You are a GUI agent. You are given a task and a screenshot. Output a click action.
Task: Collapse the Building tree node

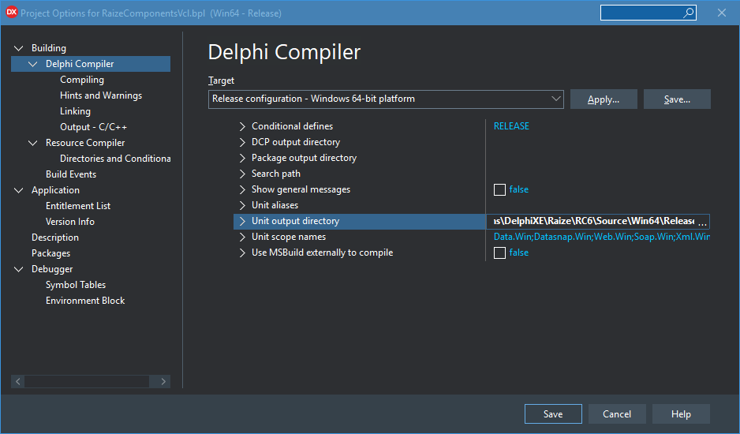[18, 48]
